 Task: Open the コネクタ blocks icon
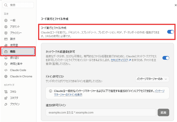coord(6,98)
